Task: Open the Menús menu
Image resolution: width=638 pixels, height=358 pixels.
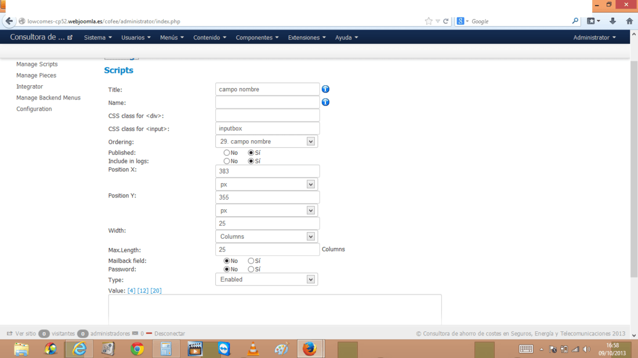Action: click(172, 38)
